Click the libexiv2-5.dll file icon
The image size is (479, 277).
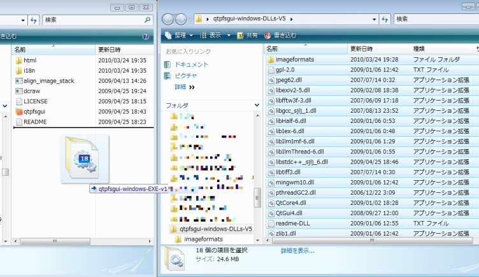tap(271, 90)
